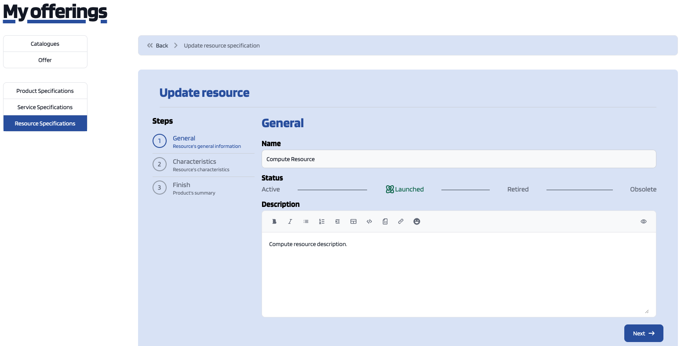The image size is (681, 346).
Task: Open the emoji picker in the editor
Action: 417,221
